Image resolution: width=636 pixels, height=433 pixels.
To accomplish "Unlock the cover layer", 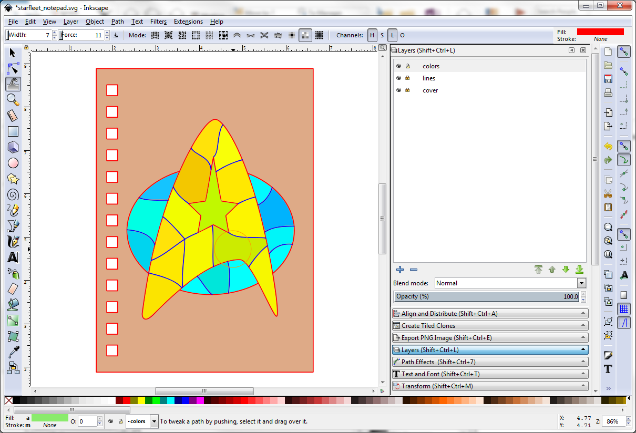I will click(407, 90).
